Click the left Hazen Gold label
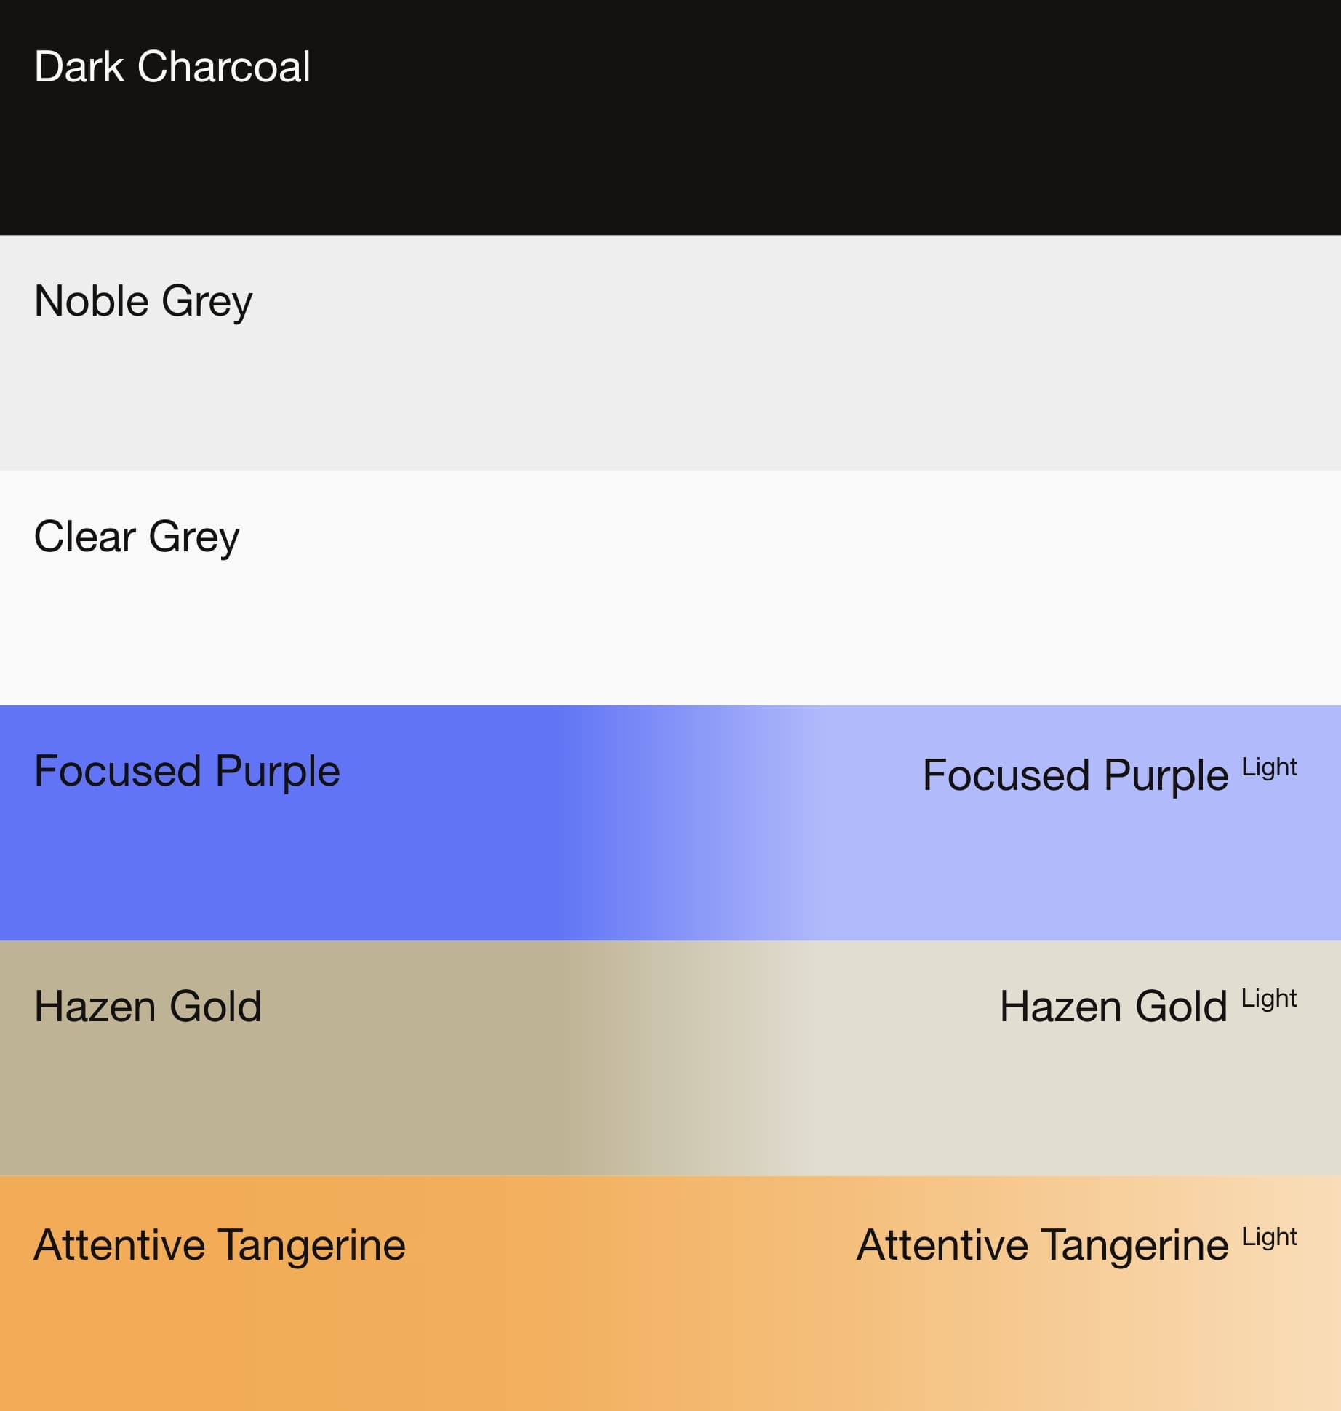 coord(148,1007)
